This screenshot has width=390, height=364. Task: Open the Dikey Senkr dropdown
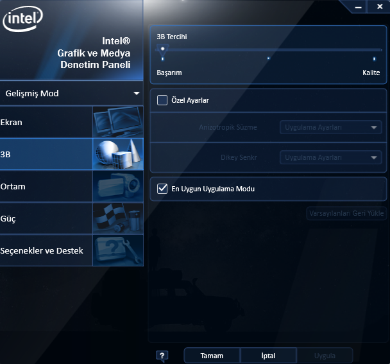pos(331,157)
